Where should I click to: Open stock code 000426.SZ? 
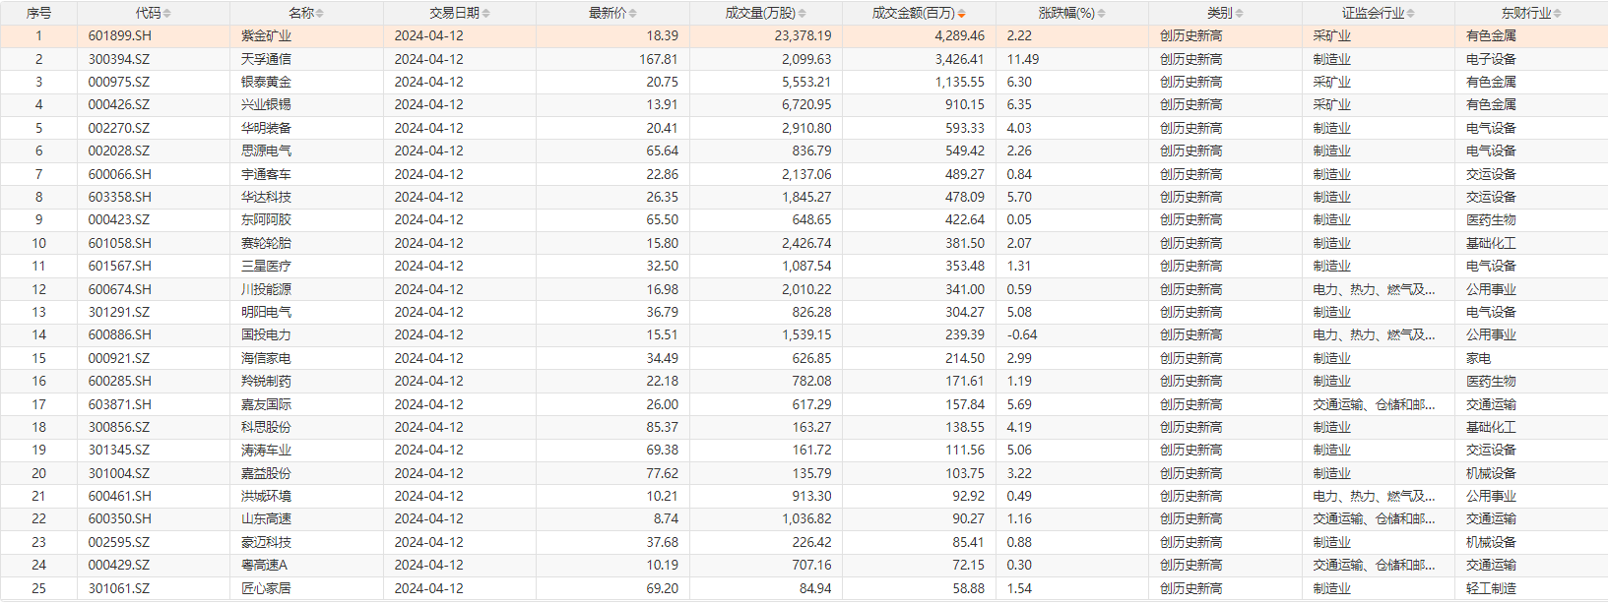point(119,104)
